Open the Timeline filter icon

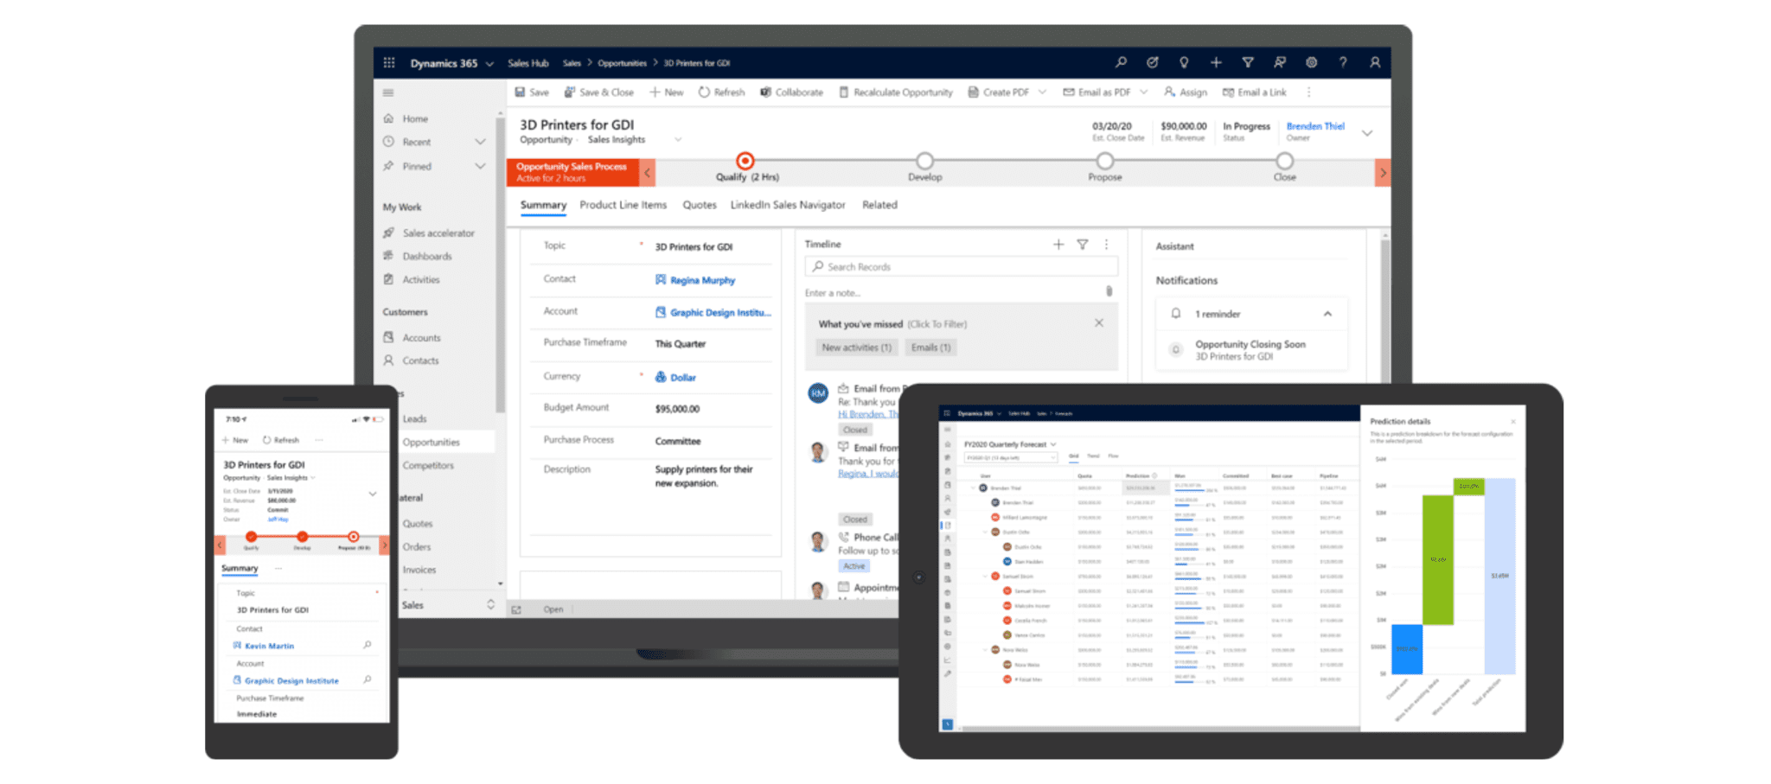1083,245
